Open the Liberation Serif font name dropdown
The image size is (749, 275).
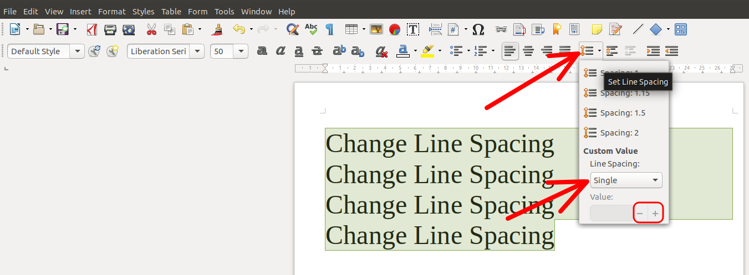(197, 51)
